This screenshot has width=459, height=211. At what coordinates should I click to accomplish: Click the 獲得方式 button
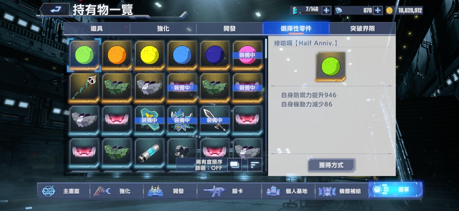(331, 165)
